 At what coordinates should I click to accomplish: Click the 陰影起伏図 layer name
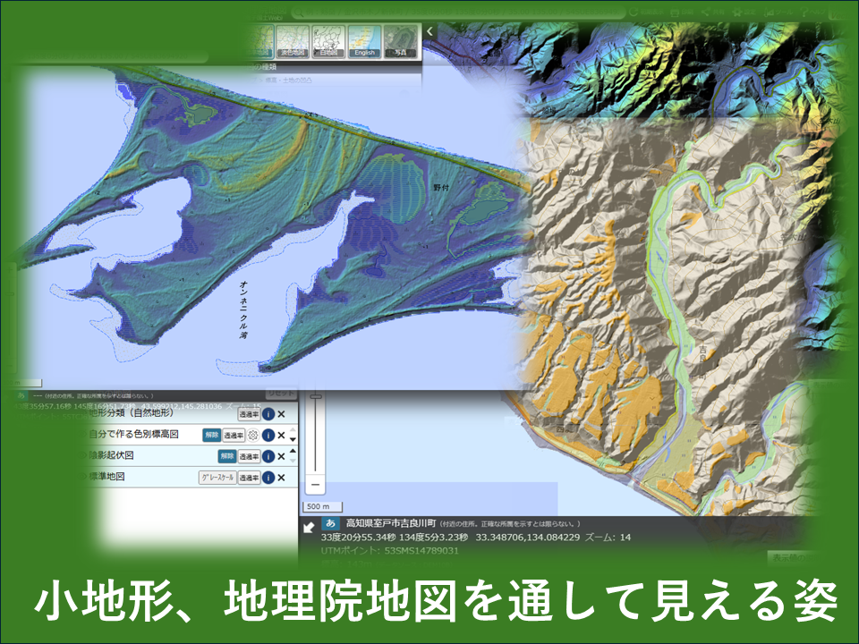(x=111, y=455)
